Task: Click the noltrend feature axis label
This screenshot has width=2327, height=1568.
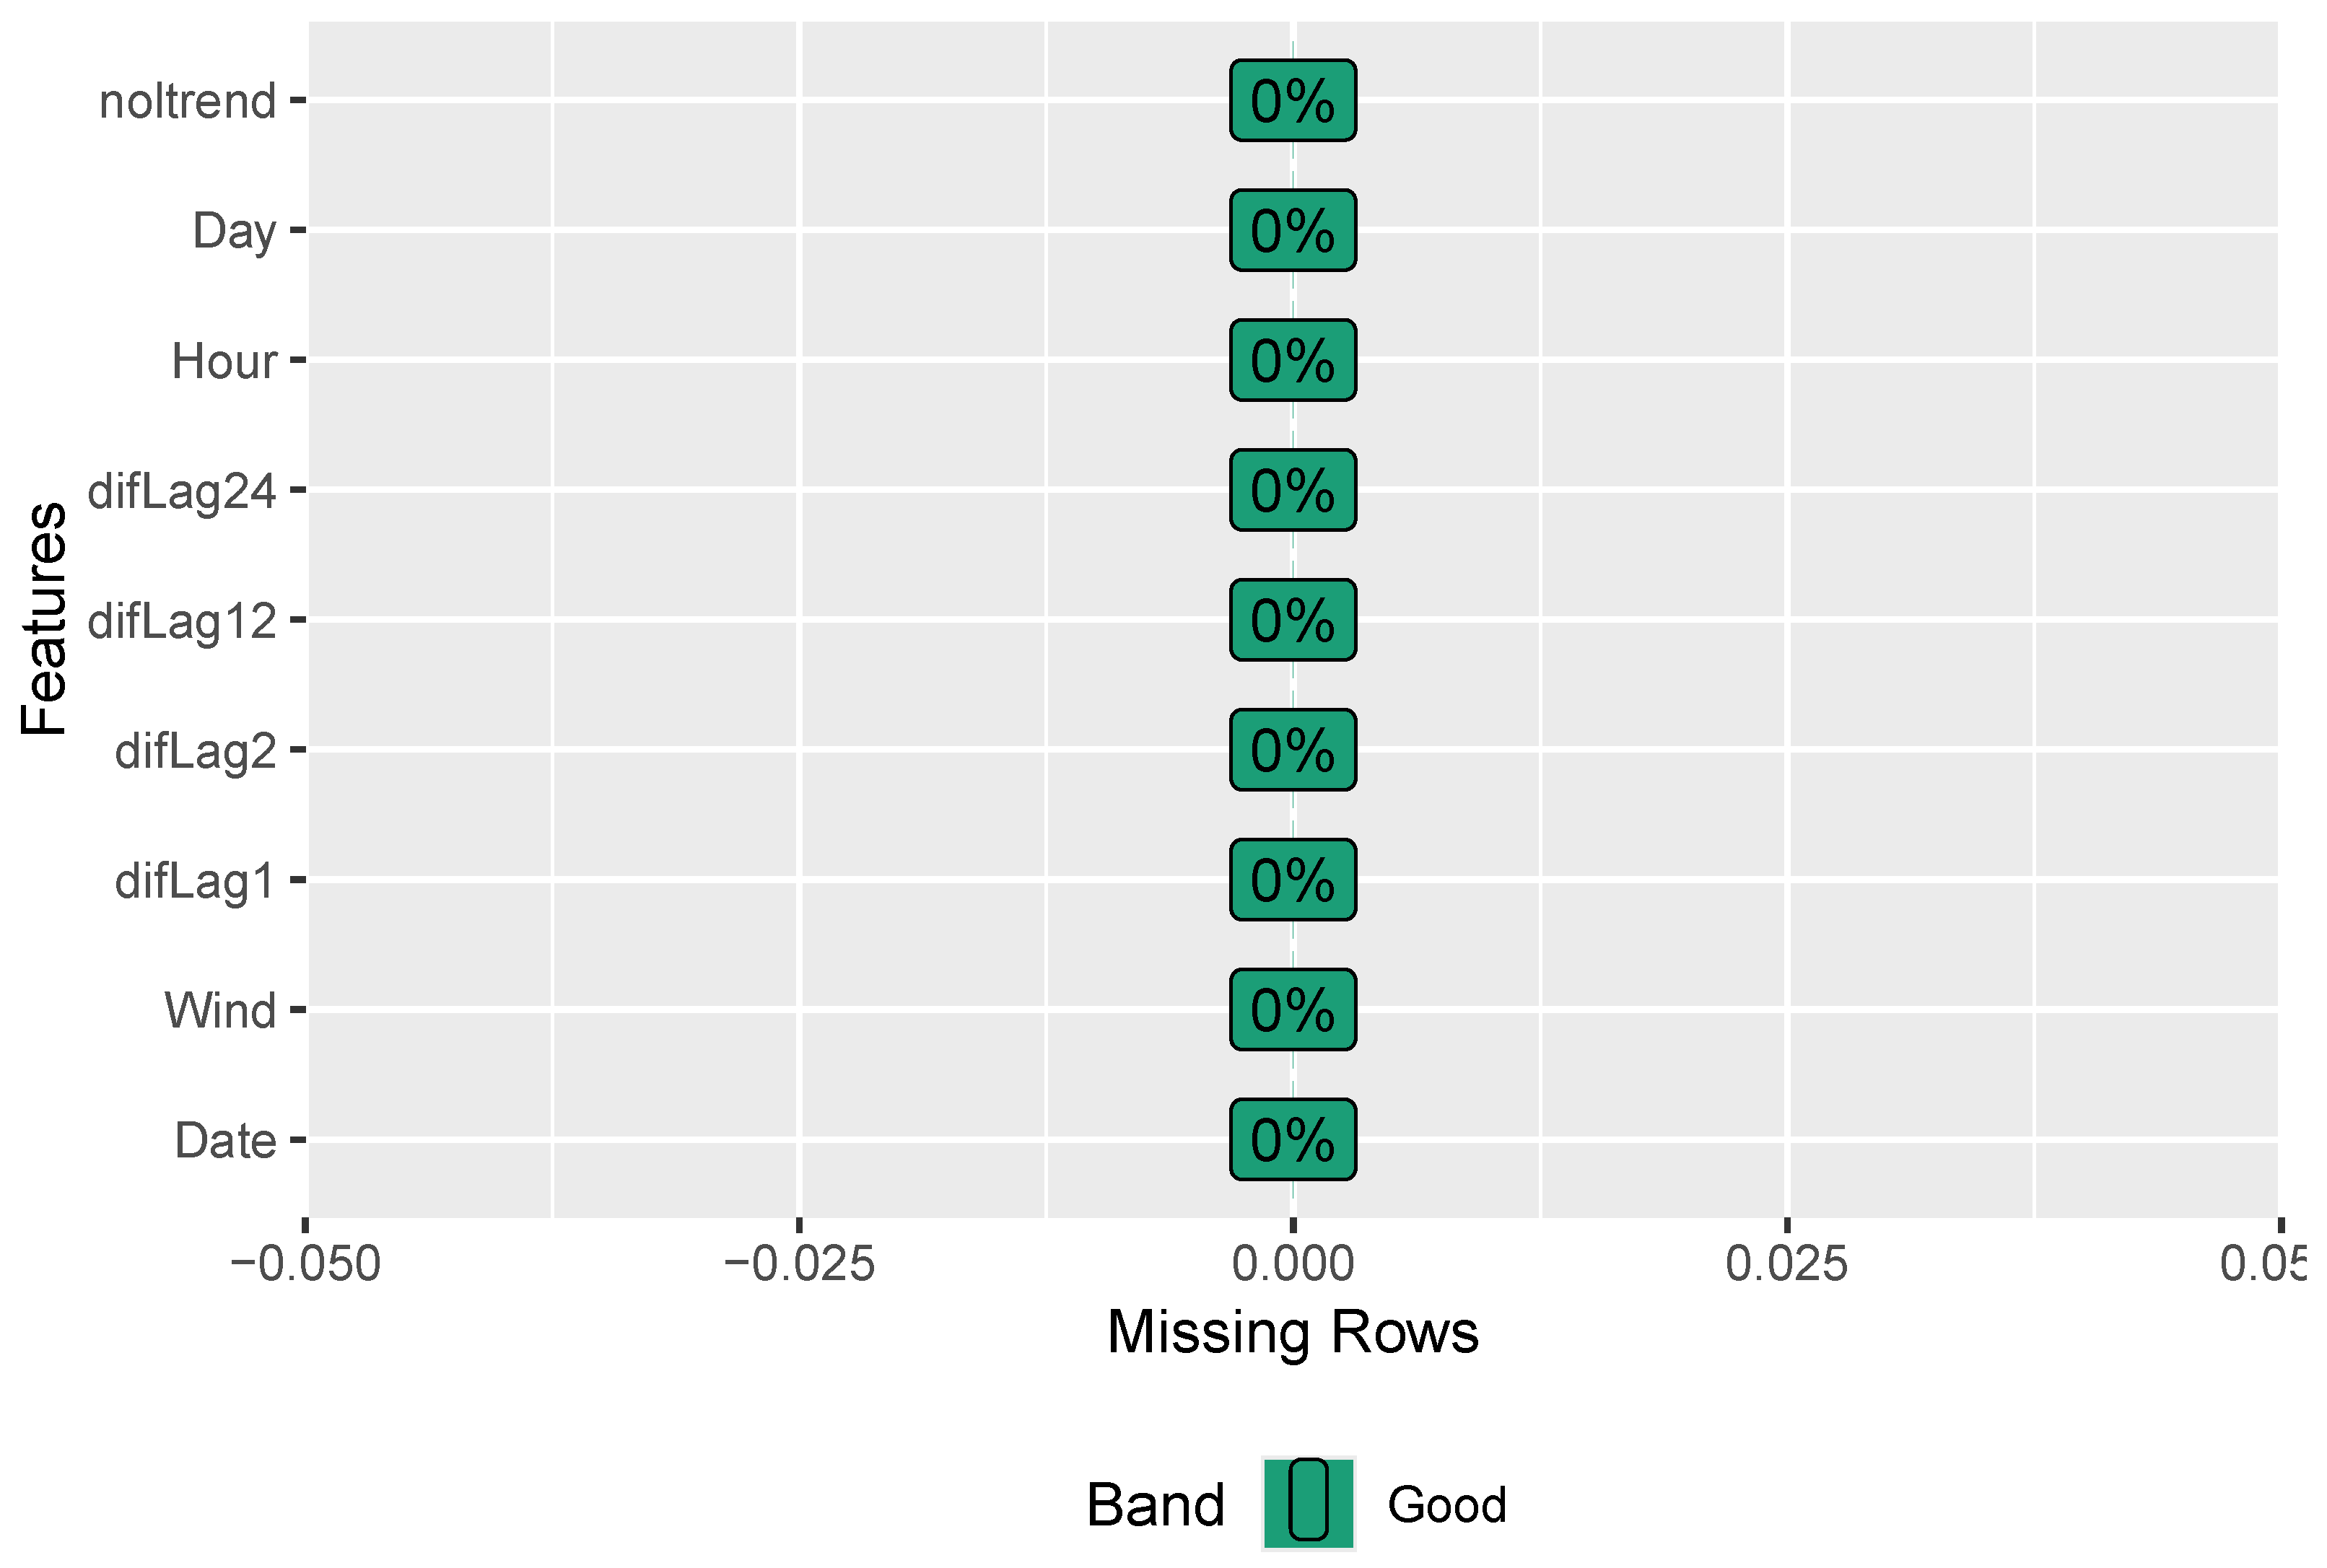Action: pyautogui.click(x=188, y=102)
